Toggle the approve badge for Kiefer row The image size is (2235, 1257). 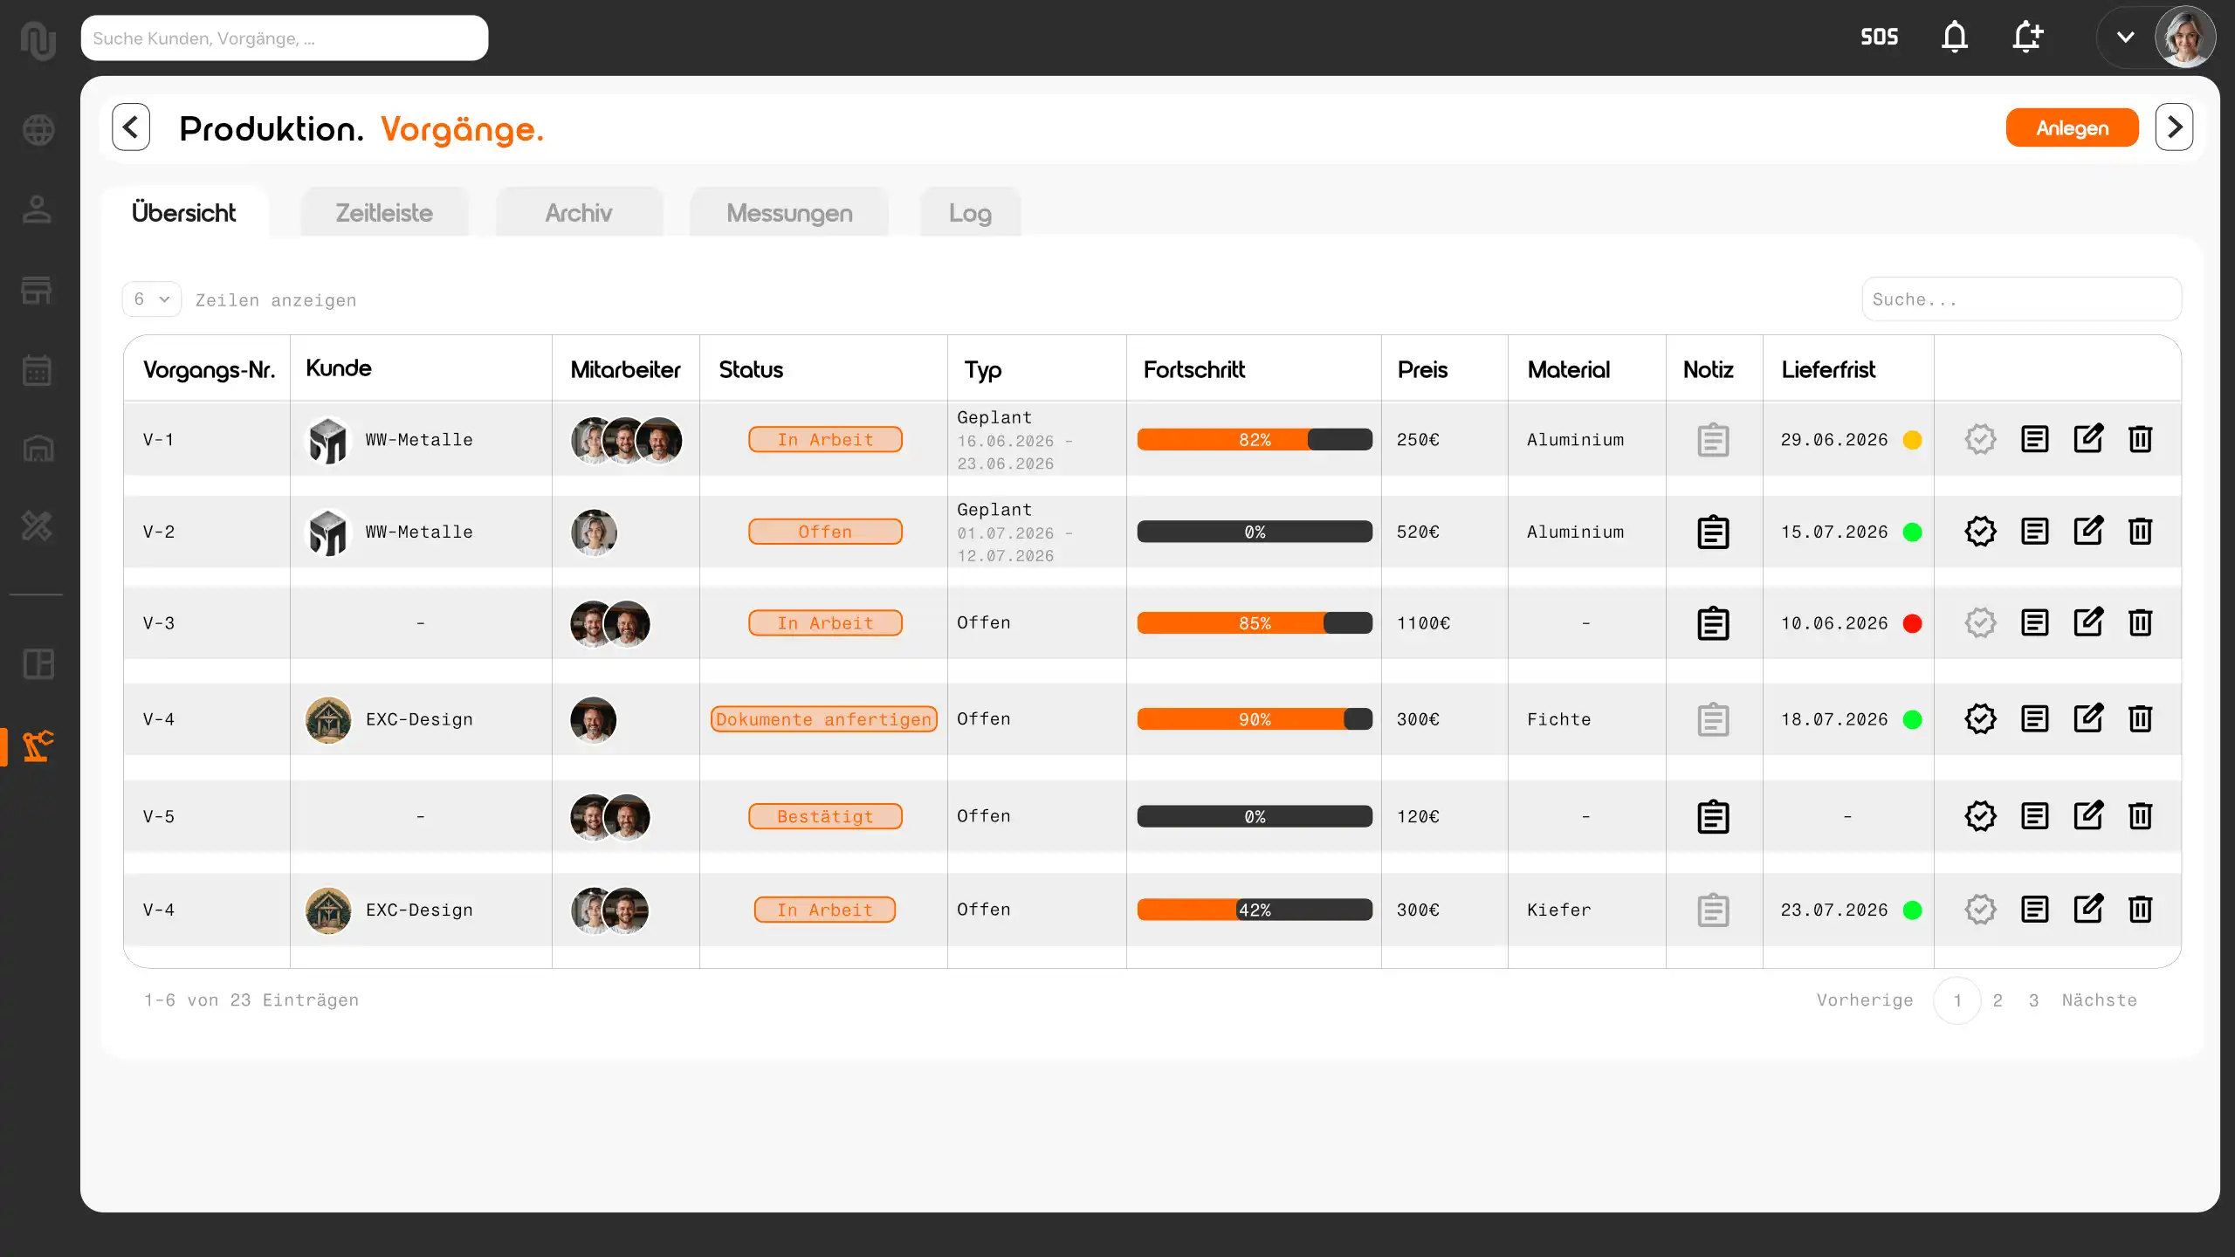(x=1980, y=909)
